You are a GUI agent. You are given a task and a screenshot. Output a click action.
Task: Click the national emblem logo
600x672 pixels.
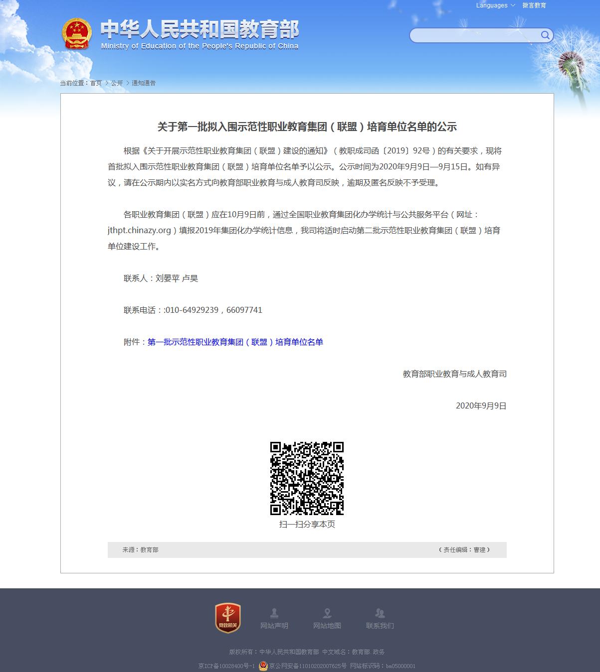[x=77, y=34]
